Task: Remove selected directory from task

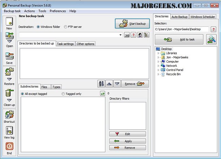Action: [135, 84]
